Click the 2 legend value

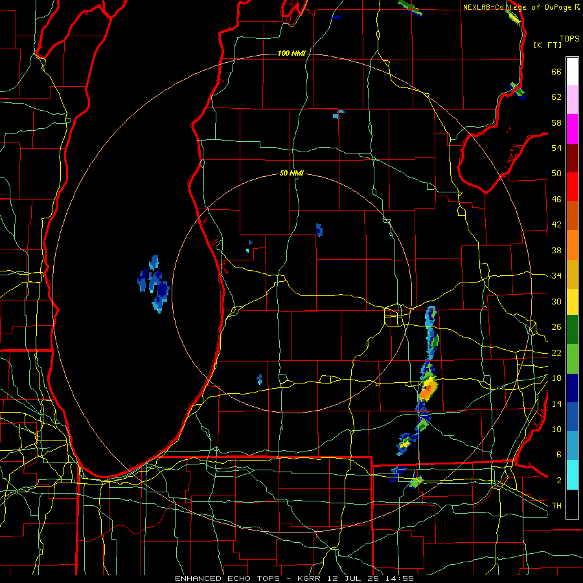pyautogui.click(x=559, y=481)
